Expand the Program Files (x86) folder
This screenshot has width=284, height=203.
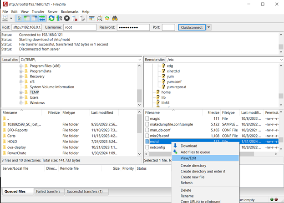click(21, 66)
